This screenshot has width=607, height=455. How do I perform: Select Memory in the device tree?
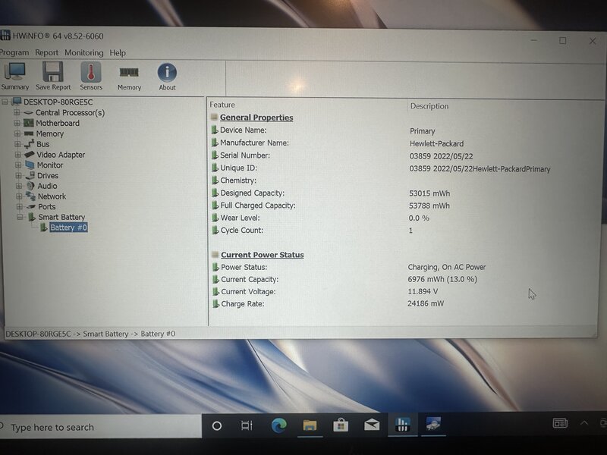click(x=49, y=133)
